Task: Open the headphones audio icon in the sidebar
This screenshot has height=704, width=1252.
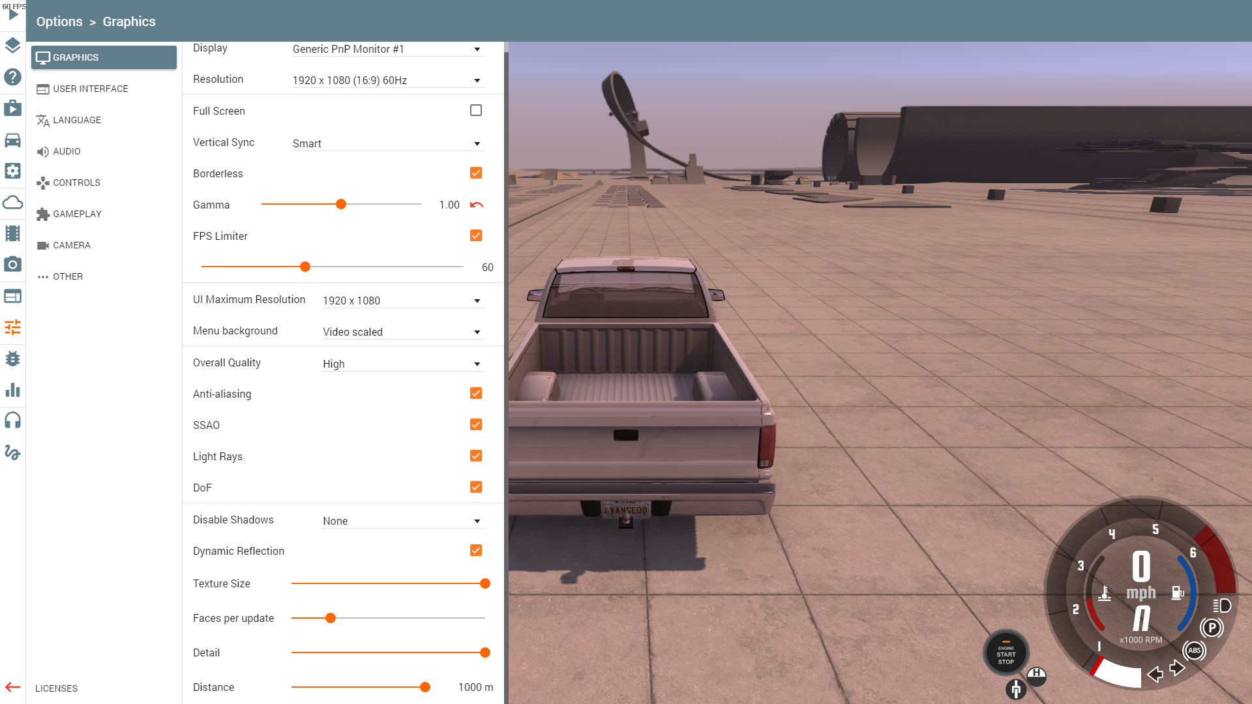Action: pos(12,420)
